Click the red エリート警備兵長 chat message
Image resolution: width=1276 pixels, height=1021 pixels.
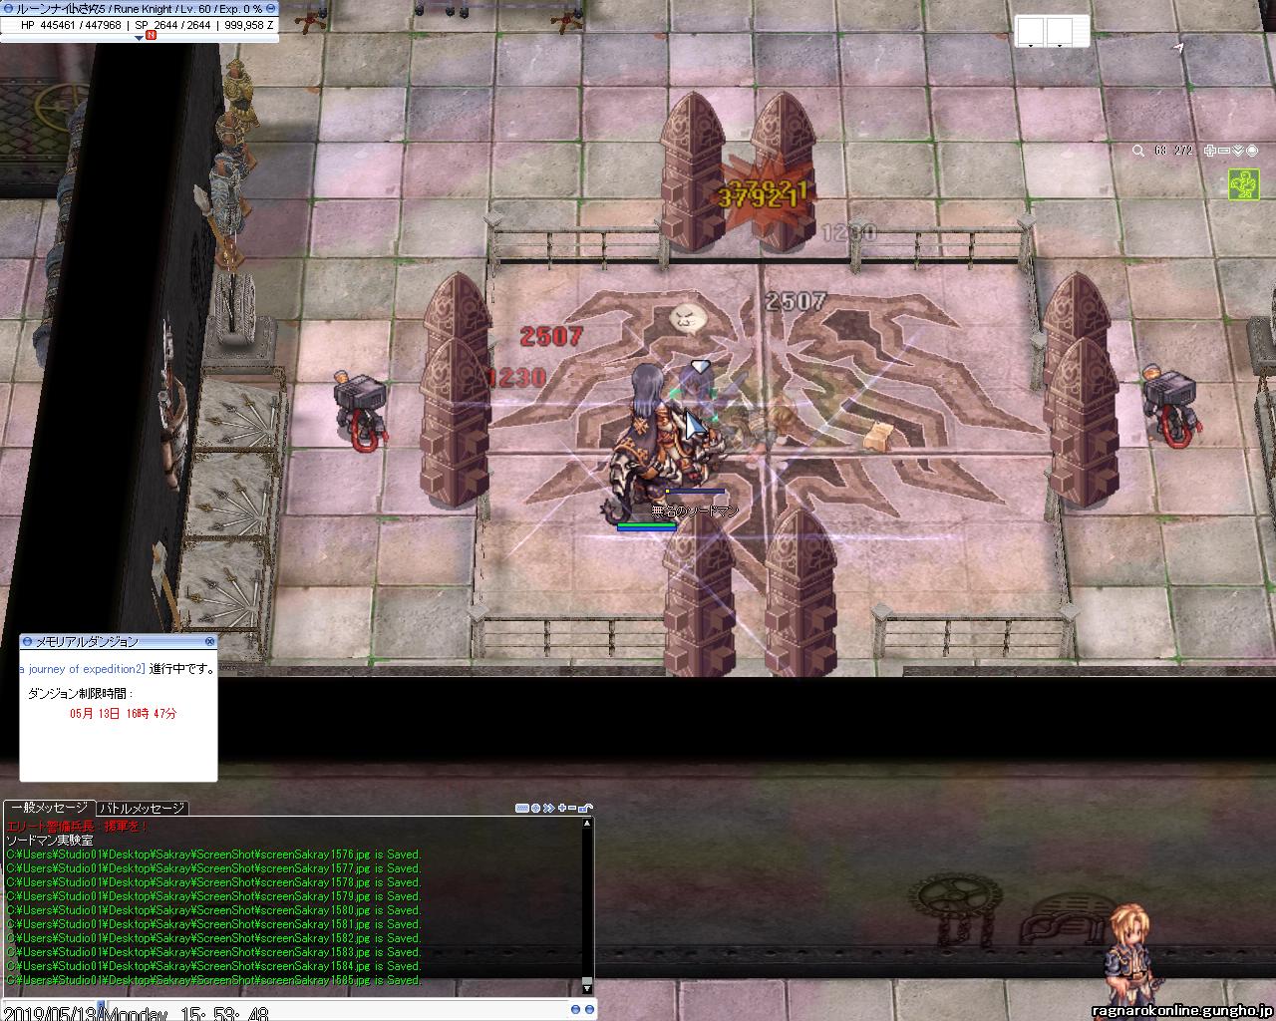click(78, 827)
